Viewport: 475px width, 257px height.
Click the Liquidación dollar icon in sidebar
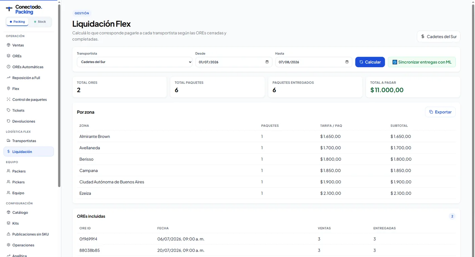pyautogui.click(x=8, y=152)
